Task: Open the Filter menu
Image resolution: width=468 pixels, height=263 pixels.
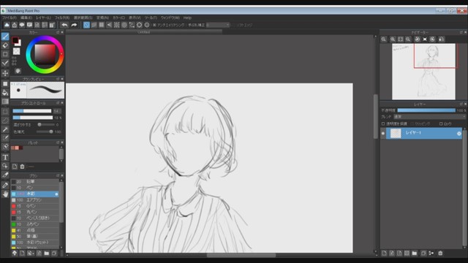Action: [62, 18]
